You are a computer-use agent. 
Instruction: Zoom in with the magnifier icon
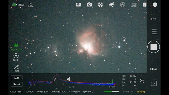coord(142,81)
